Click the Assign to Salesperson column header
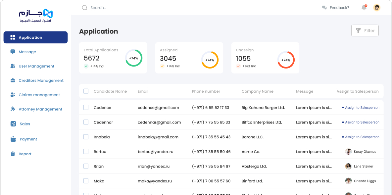The width and height of the screenshot is (392, 195). click(x=358, y=91)
